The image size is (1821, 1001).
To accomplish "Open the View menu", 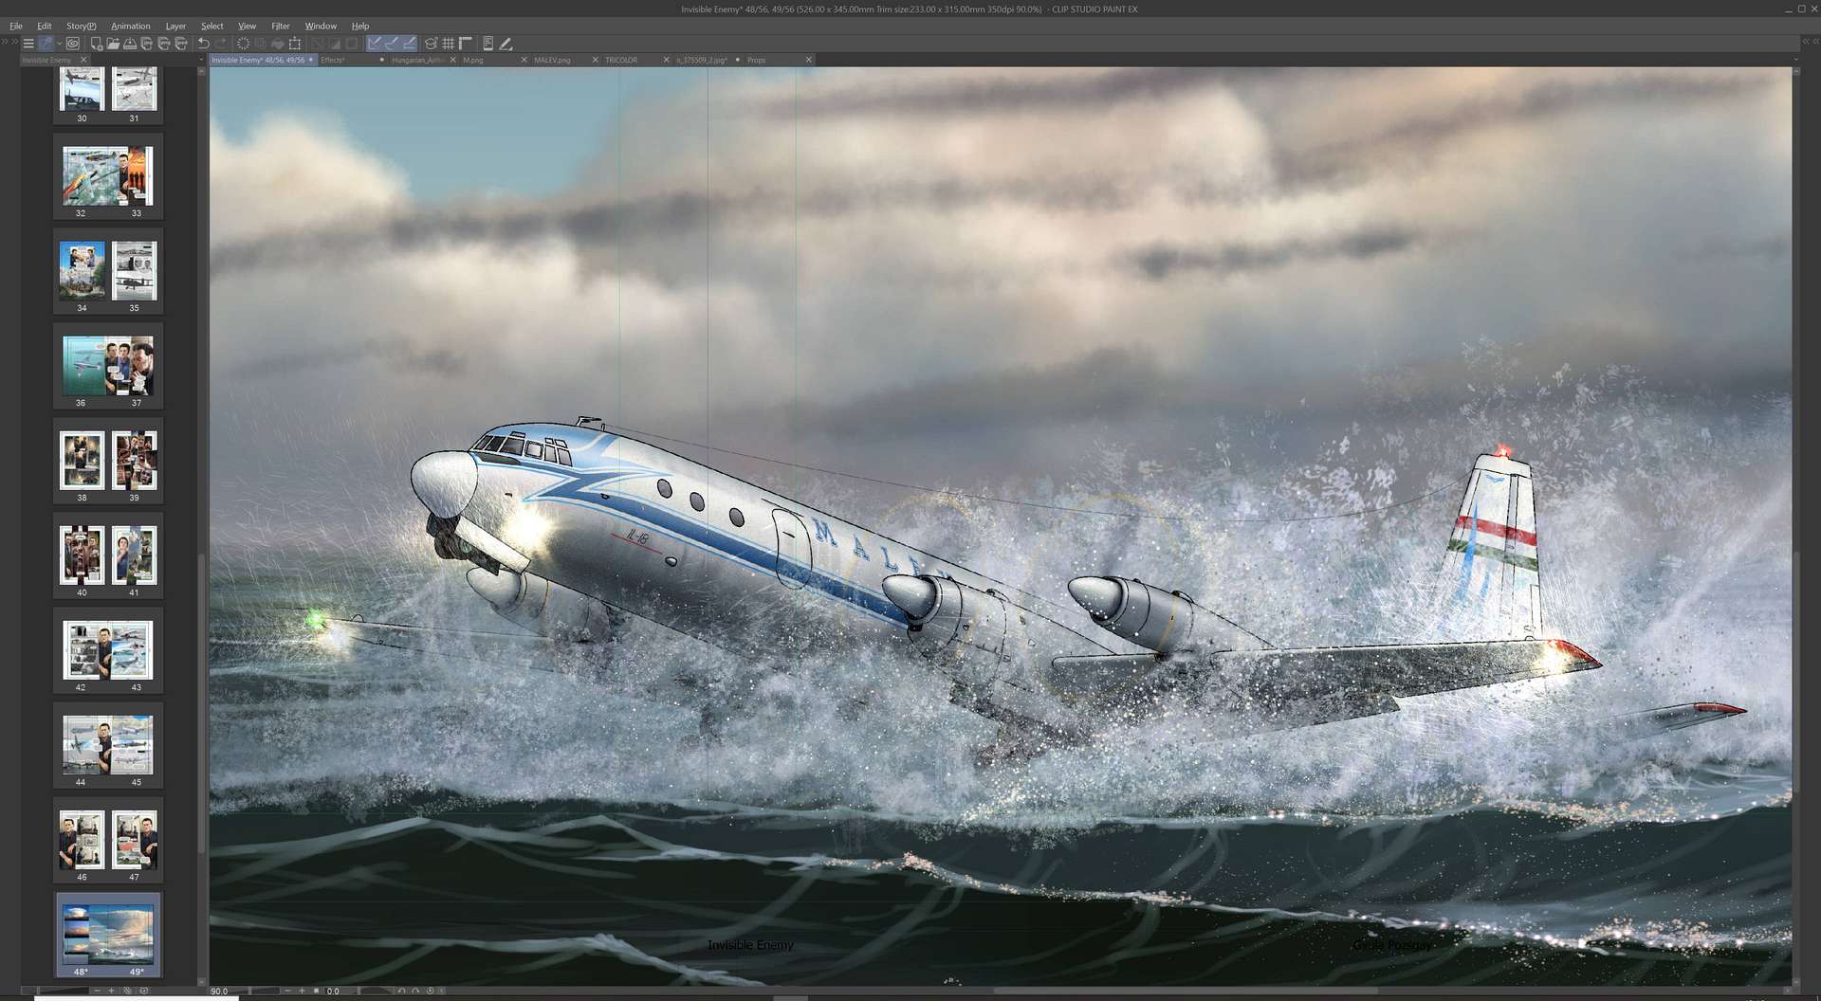I will pyautogui.click(x=247, y=26).
